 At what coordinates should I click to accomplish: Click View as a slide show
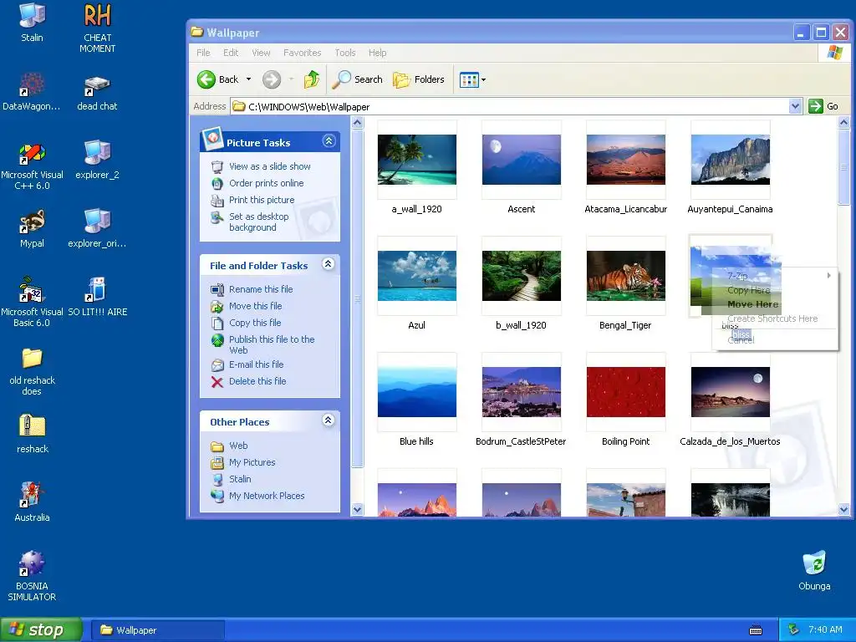[x=270, y=166]
